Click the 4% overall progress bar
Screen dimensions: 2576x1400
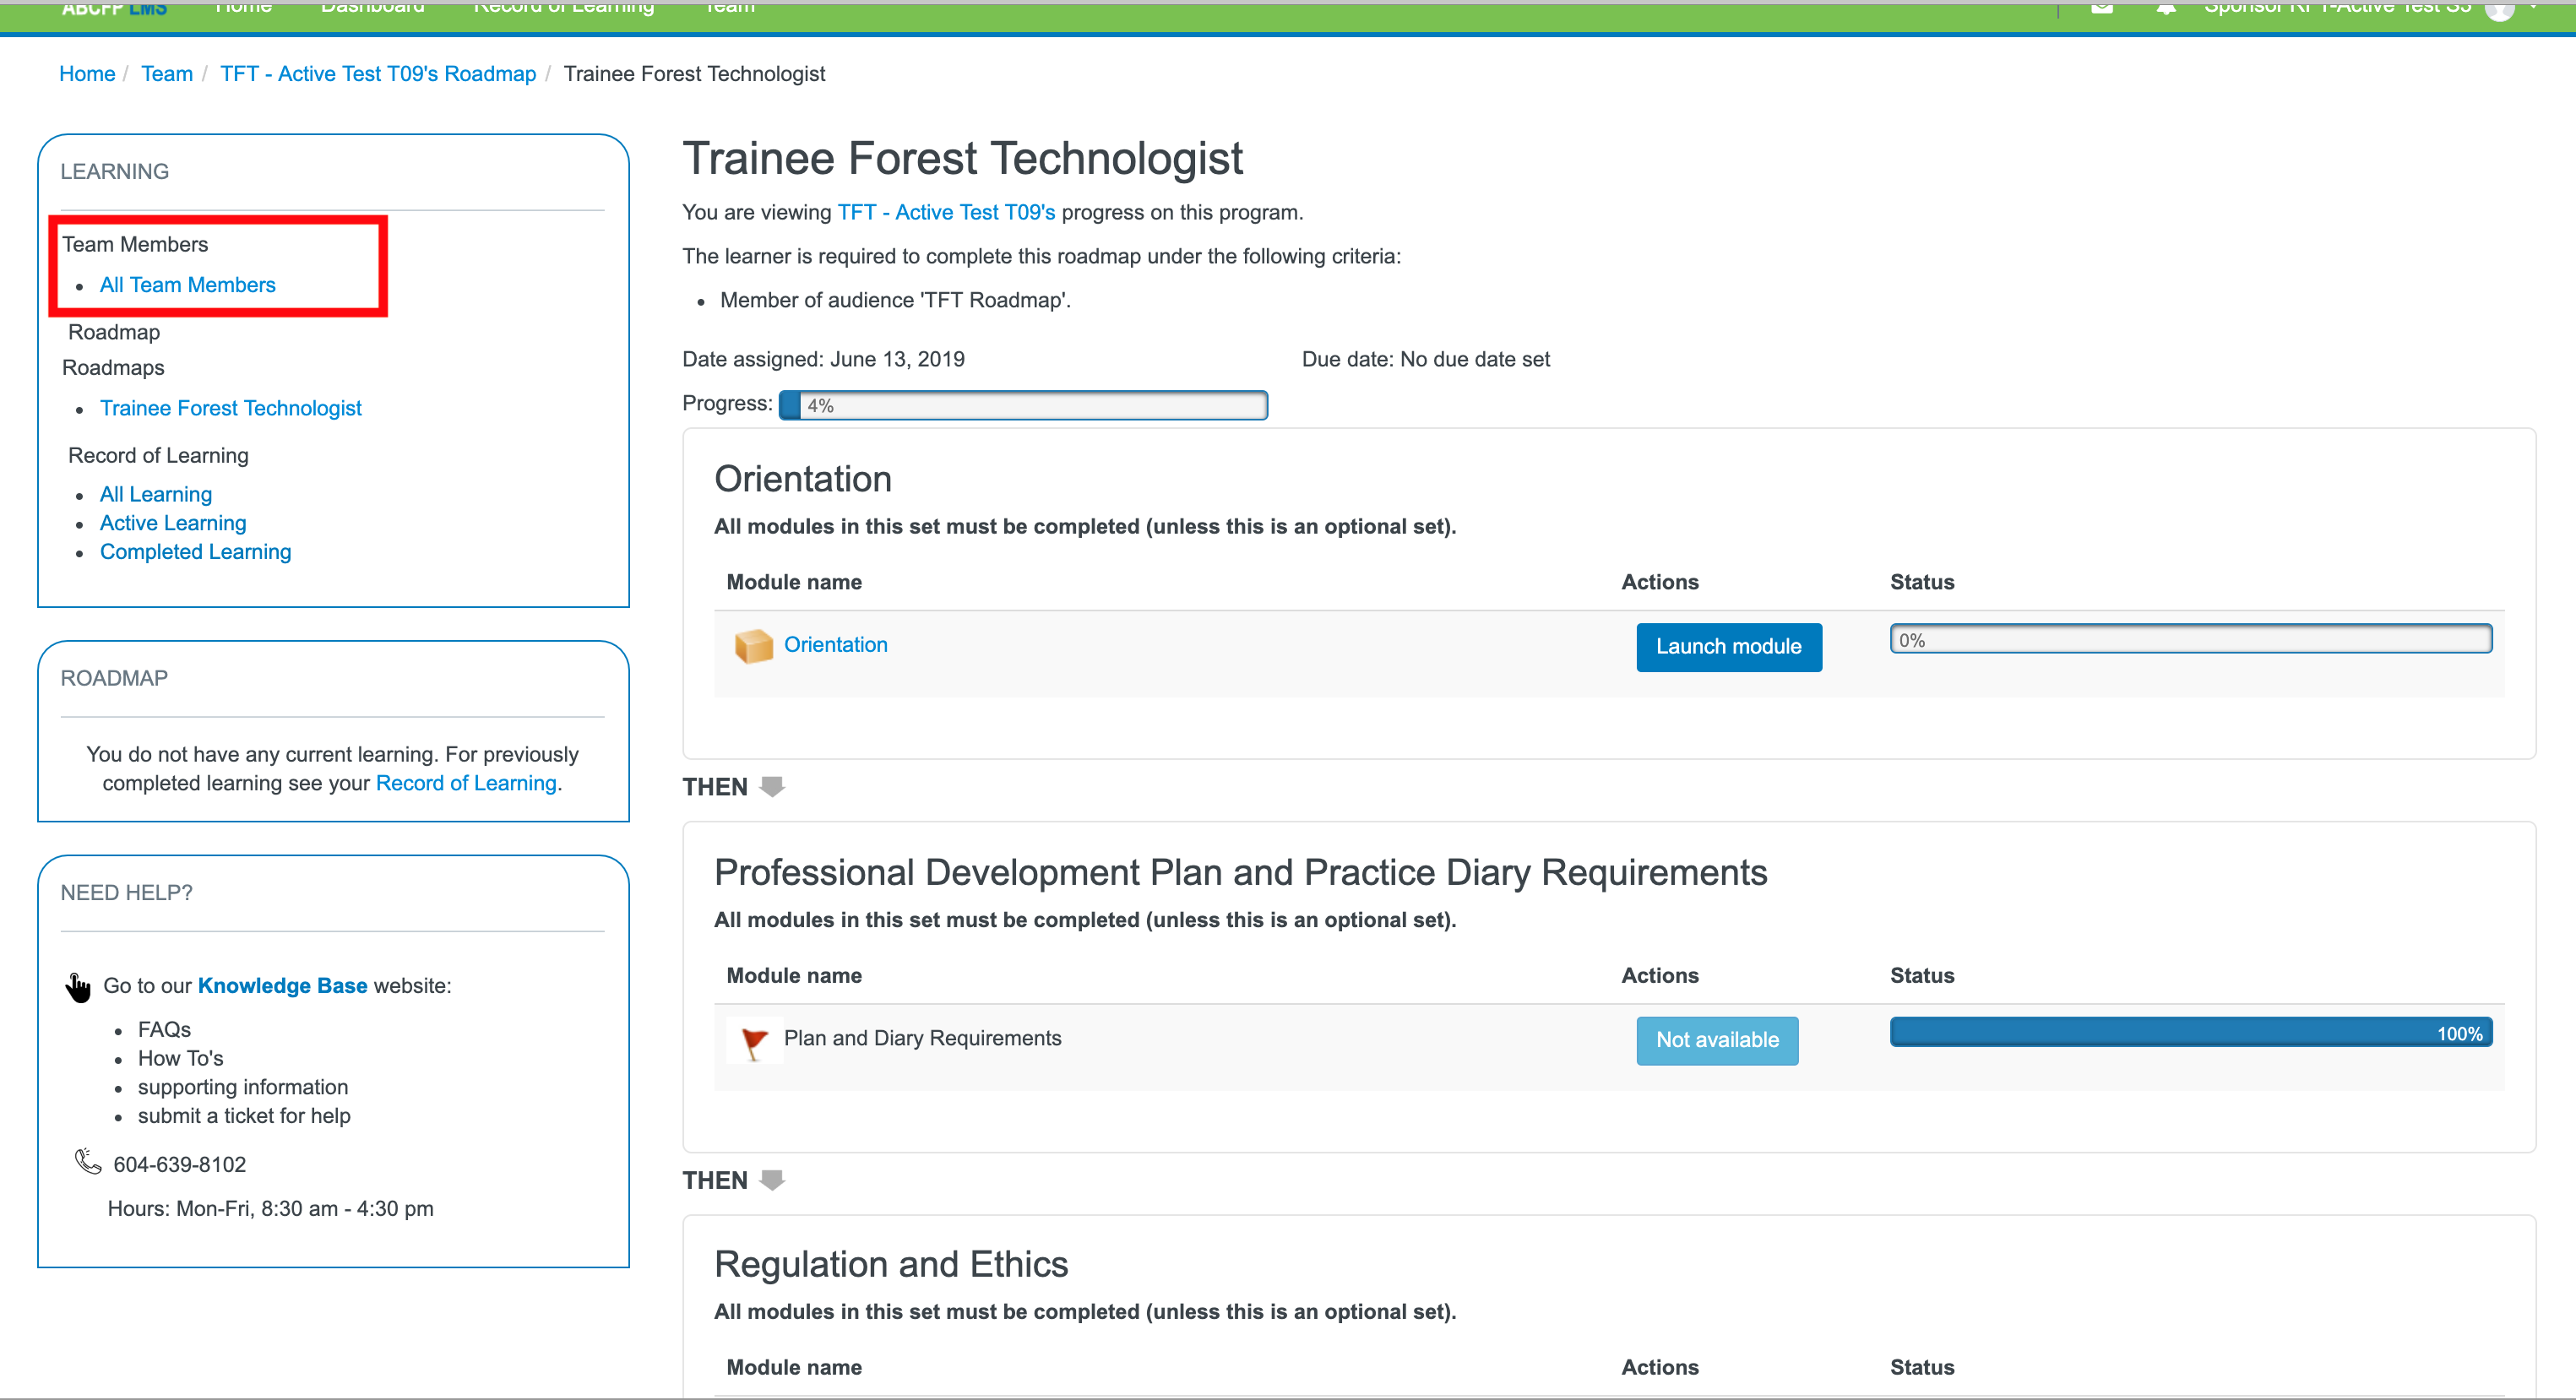[1022, 405]
